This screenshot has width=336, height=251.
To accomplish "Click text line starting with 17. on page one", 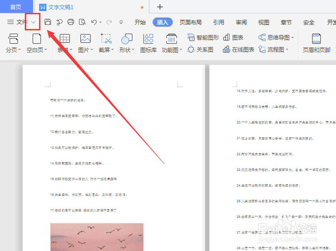I will [83, 210].
